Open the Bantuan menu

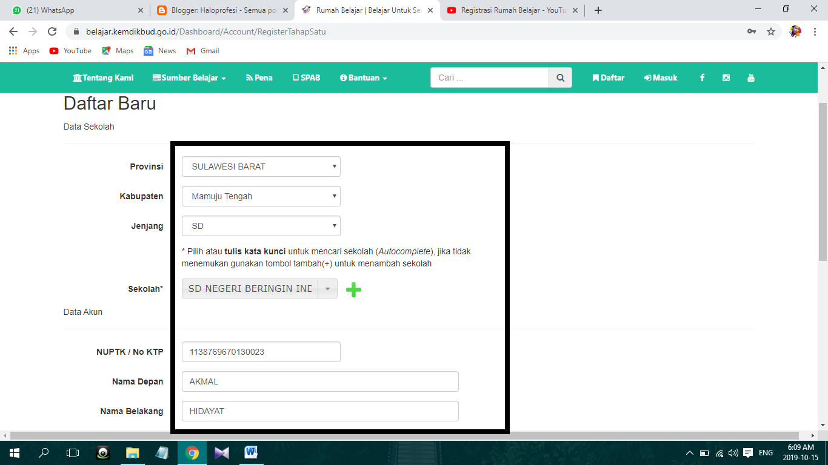point(362,77)
